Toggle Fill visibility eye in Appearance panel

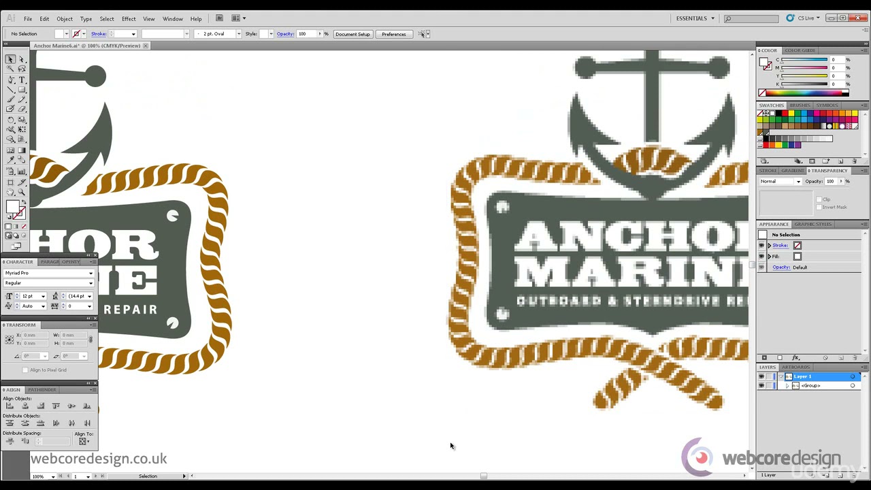(761, 257)
